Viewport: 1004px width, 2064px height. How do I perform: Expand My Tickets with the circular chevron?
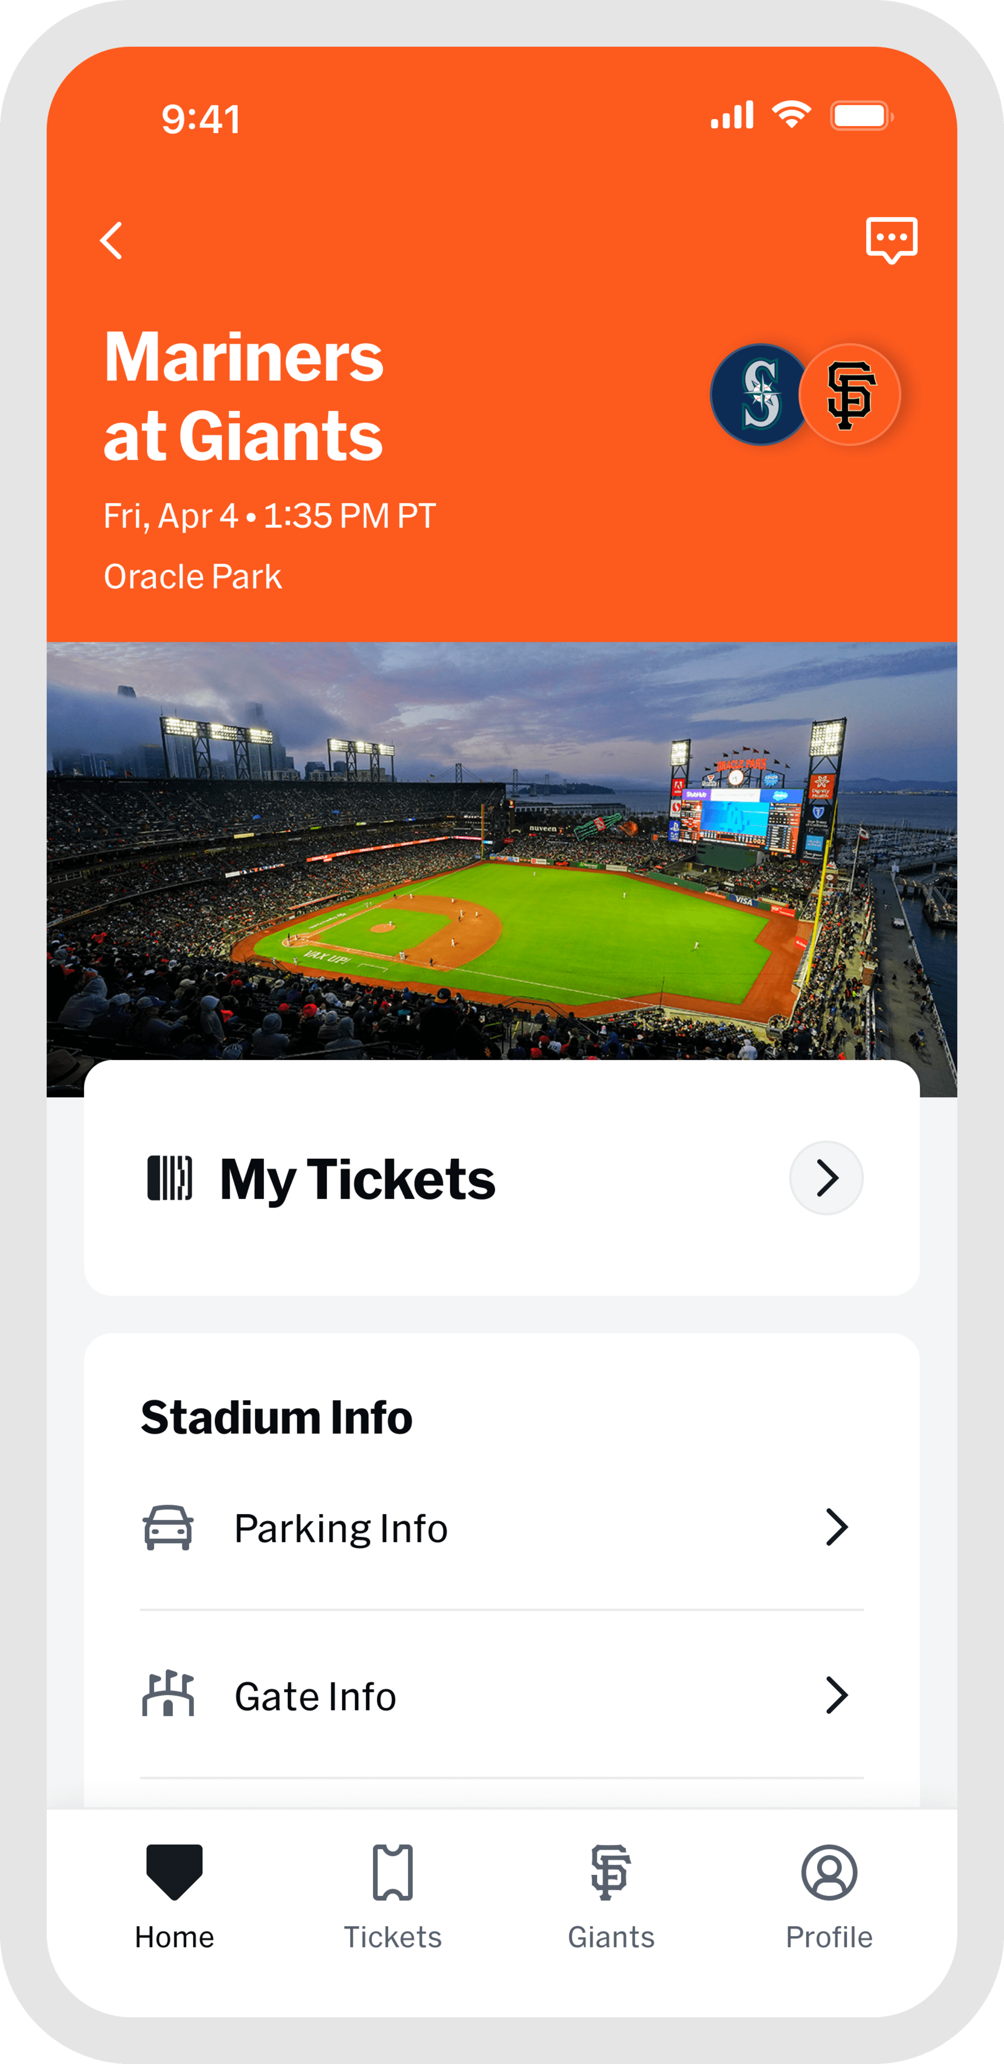(x=826, y=1178)
